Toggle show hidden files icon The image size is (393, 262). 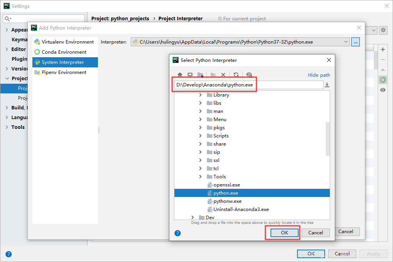249,74
